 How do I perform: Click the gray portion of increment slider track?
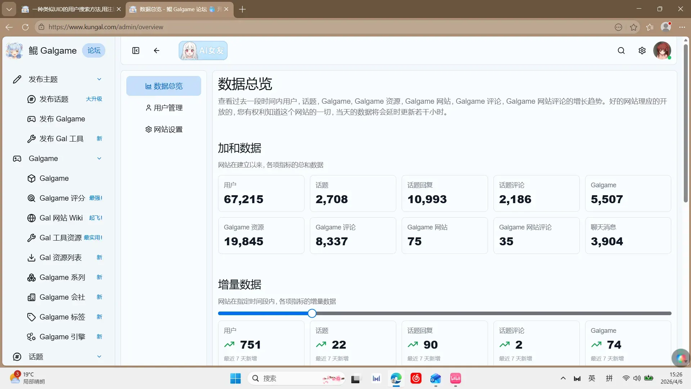[x=494, y=313]
